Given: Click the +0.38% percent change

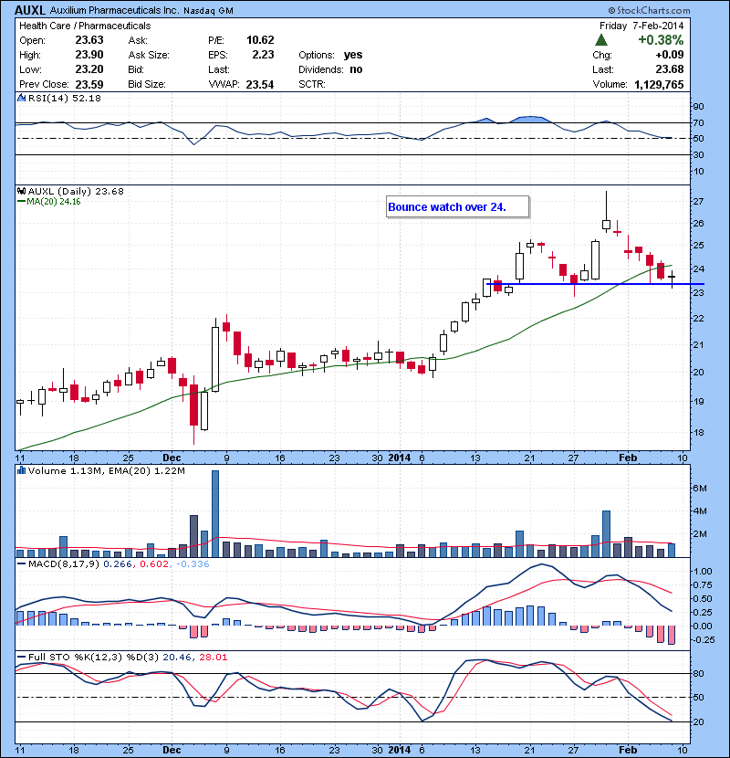Looking at the screenshot, I should click(x=661, y=39).
